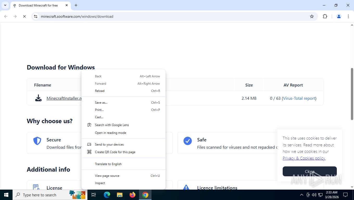354x200 pixels.
Task: Choose Inspect from the context menu
Action: [123, 183]
